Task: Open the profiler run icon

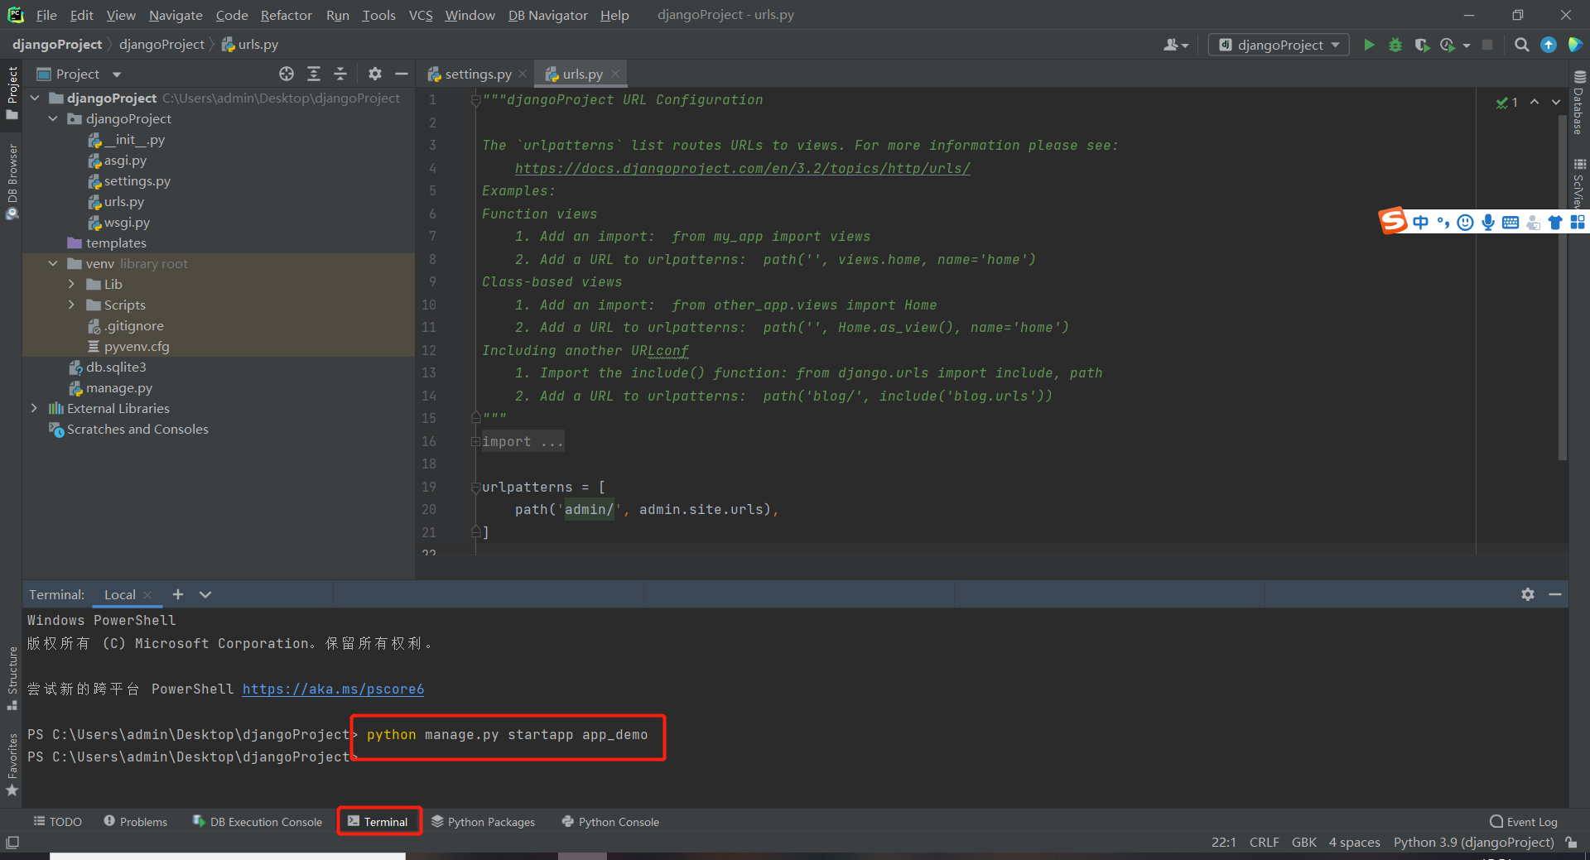Action: click(1448, 45)
